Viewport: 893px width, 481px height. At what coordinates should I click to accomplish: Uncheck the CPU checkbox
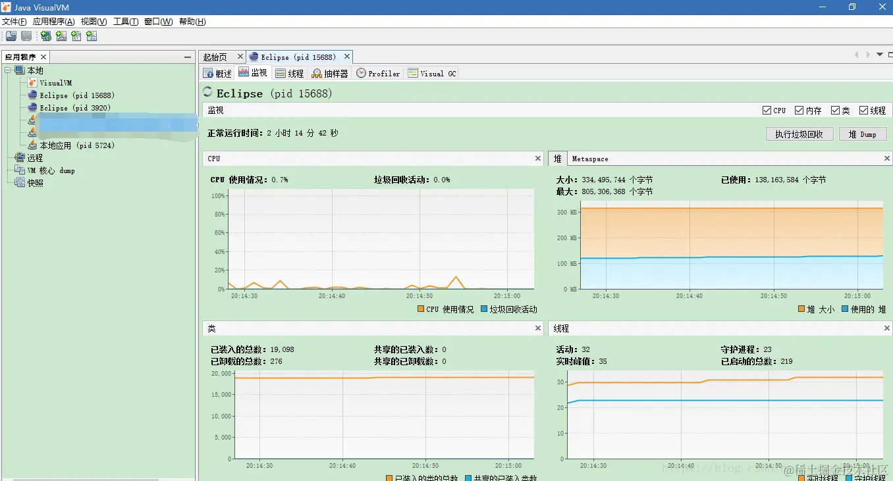click(767, 111)
